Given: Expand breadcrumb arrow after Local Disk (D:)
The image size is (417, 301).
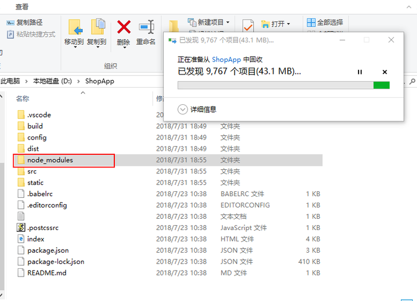Looking at the screenshot, I should click(79, 81).
